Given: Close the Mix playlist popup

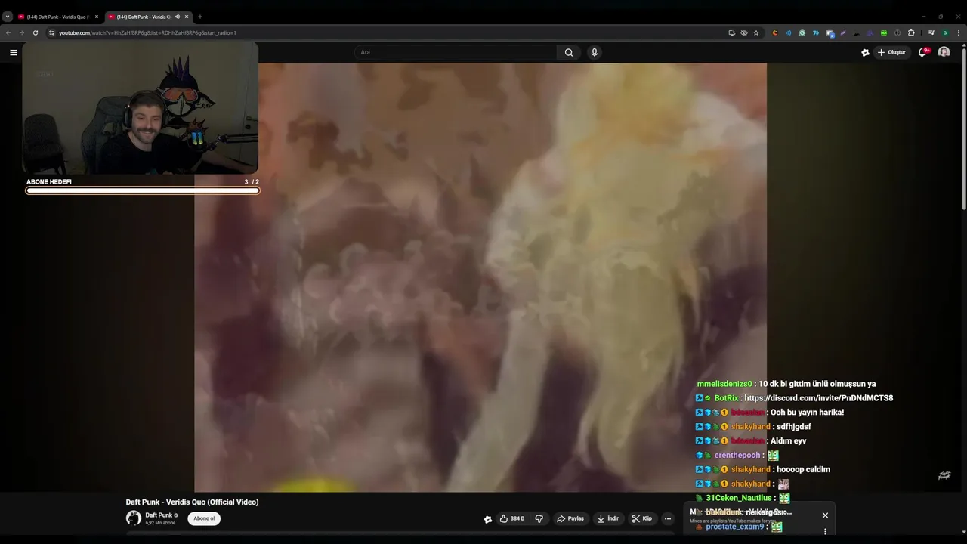Looking at the screenshot, I should click(825, 515).
